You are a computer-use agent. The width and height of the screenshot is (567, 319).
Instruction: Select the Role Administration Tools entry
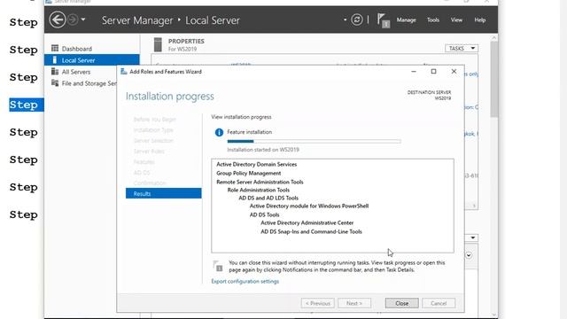[x=259, y=190]
